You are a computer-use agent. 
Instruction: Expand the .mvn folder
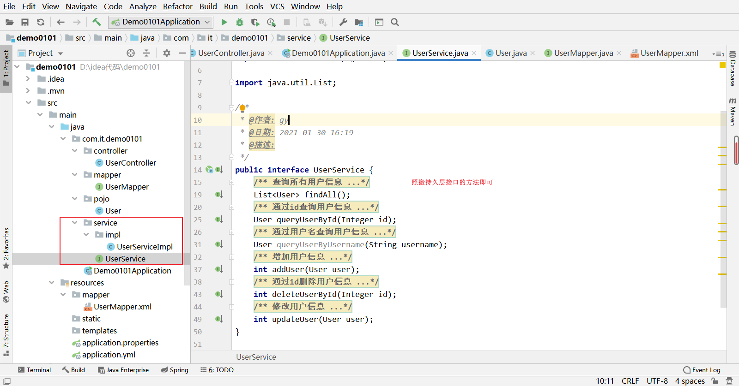click(x=28, y=91)
